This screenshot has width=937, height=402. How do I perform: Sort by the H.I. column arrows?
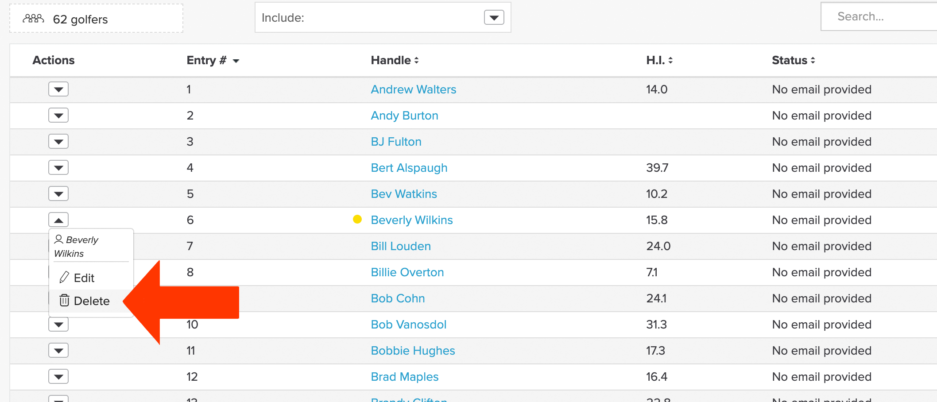[x=670, y=60]
